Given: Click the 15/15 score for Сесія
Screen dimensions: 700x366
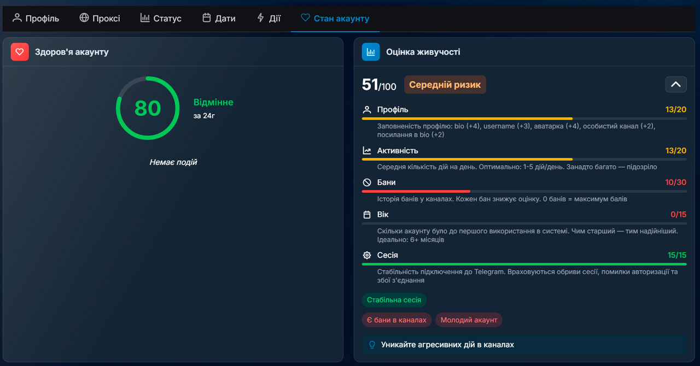Looking at the screenshot, I should pos(677,255).
